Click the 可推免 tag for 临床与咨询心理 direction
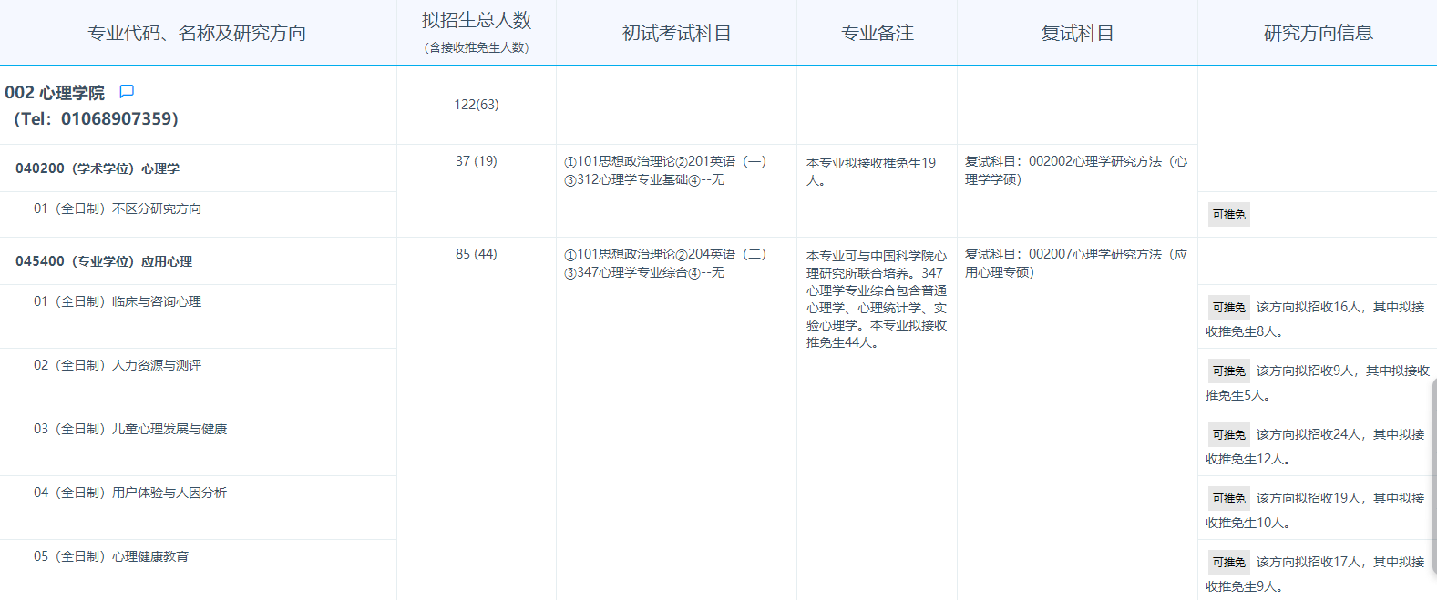Image resolution: width=1437 pixels, height=600 pixels. point(1228,308)
